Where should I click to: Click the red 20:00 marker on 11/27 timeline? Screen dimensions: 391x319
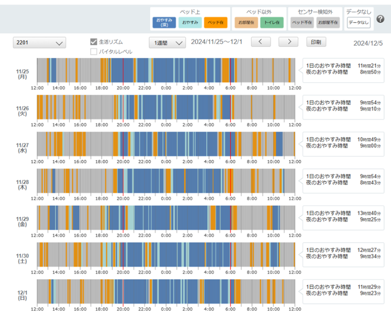[123, 144]
